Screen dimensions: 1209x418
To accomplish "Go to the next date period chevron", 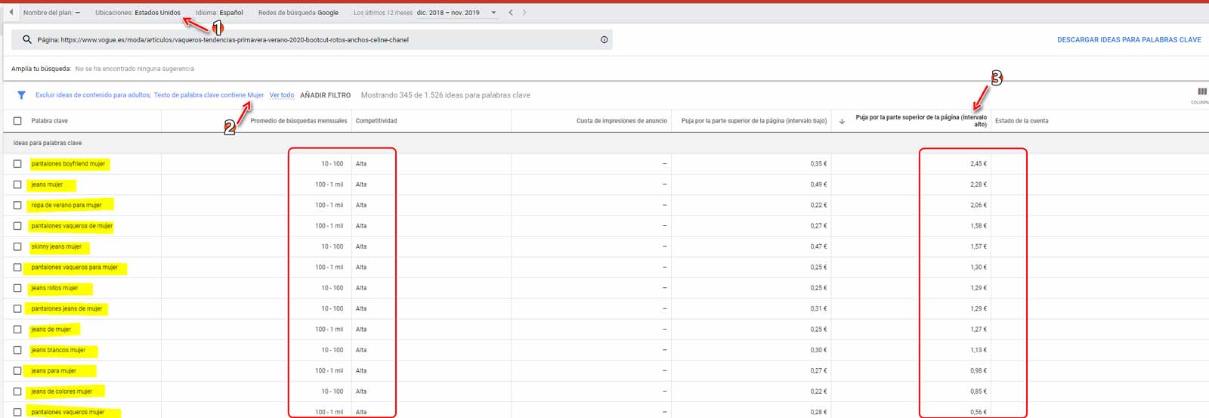I will pos(524,13).
